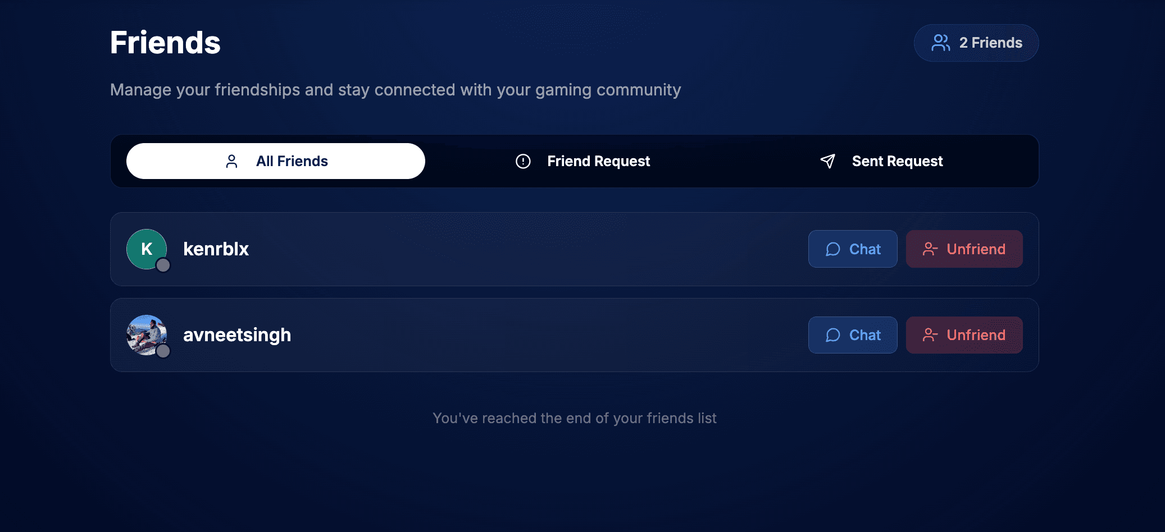Open the Friend Request tab

click(x=582, y=162)
